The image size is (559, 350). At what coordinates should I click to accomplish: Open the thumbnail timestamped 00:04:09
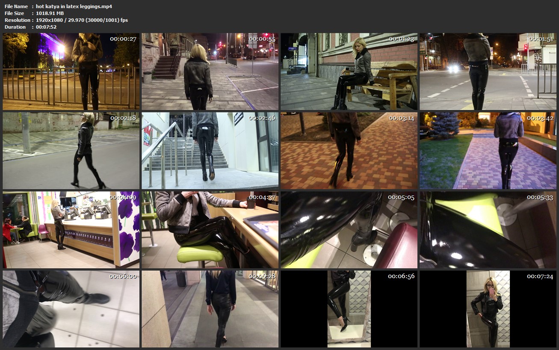(71, 230)
